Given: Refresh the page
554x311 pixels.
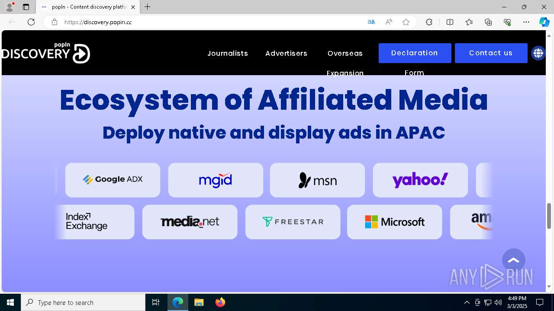Looking at the screenshot, I should (x=31, y=22).
